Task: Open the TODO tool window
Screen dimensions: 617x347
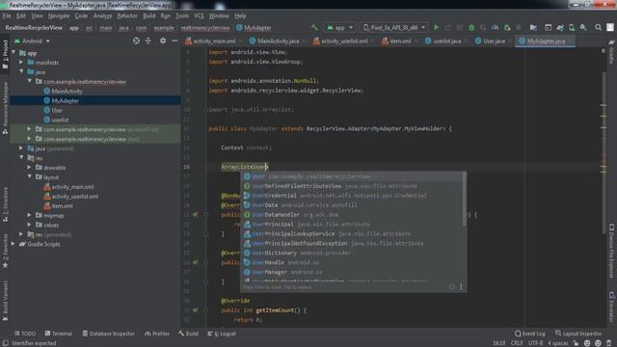Action: 25,334
